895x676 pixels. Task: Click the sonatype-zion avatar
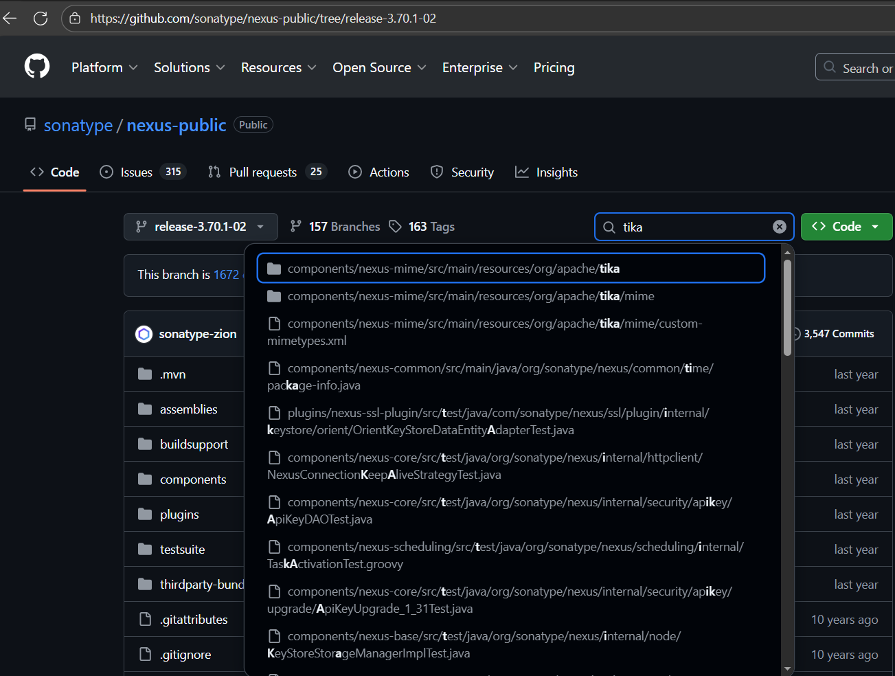point(144,334)
